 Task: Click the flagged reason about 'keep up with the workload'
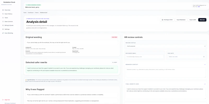(72, 95)
